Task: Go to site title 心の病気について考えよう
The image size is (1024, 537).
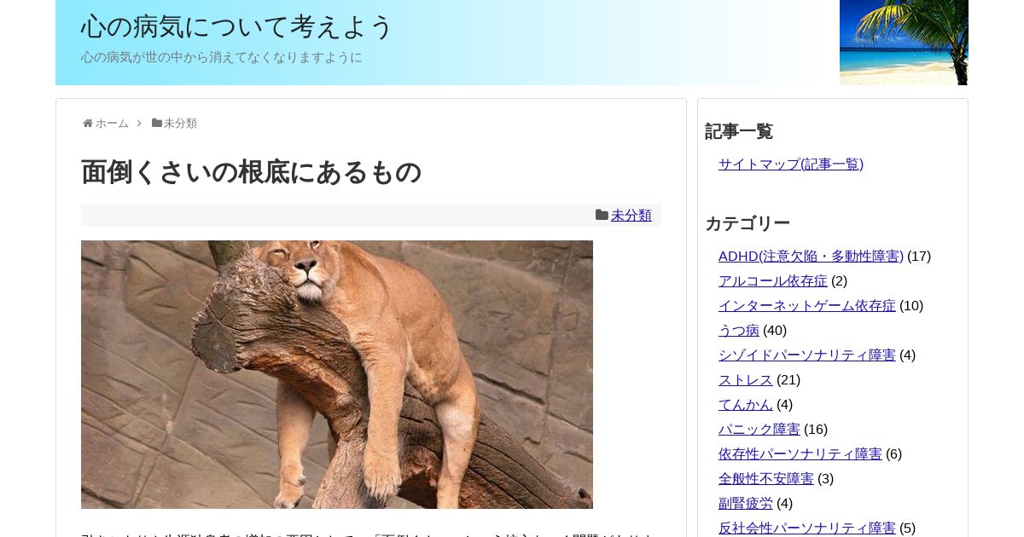Action: pyautogui.click(x=237, y=26)
